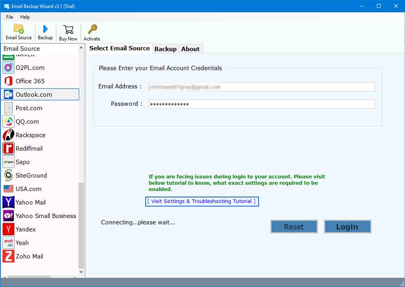
Task: Select the Yahoo Mail icon
Action: pos(9,202)
